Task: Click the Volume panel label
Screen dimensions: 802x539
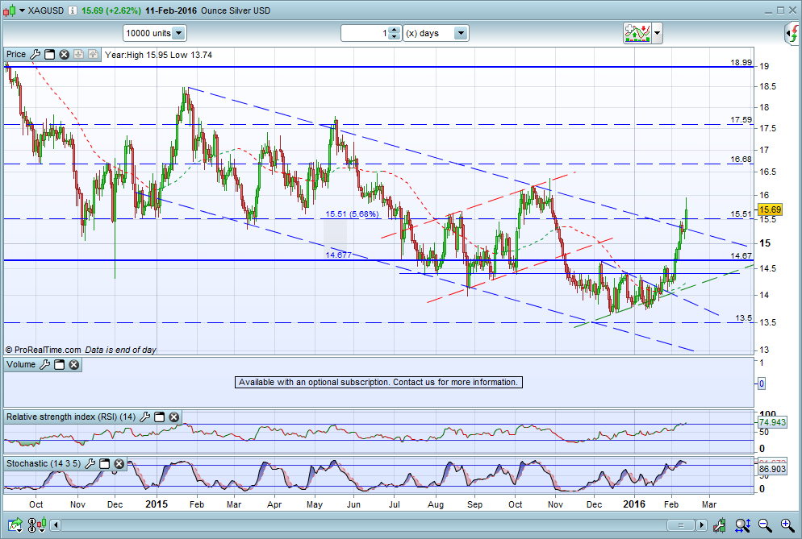Action: (x=21, y=364)
